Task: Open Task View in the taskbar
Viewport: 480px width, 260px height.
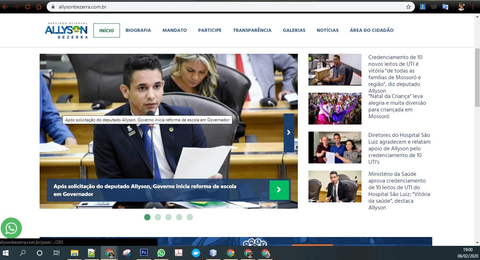Action: 57,253
